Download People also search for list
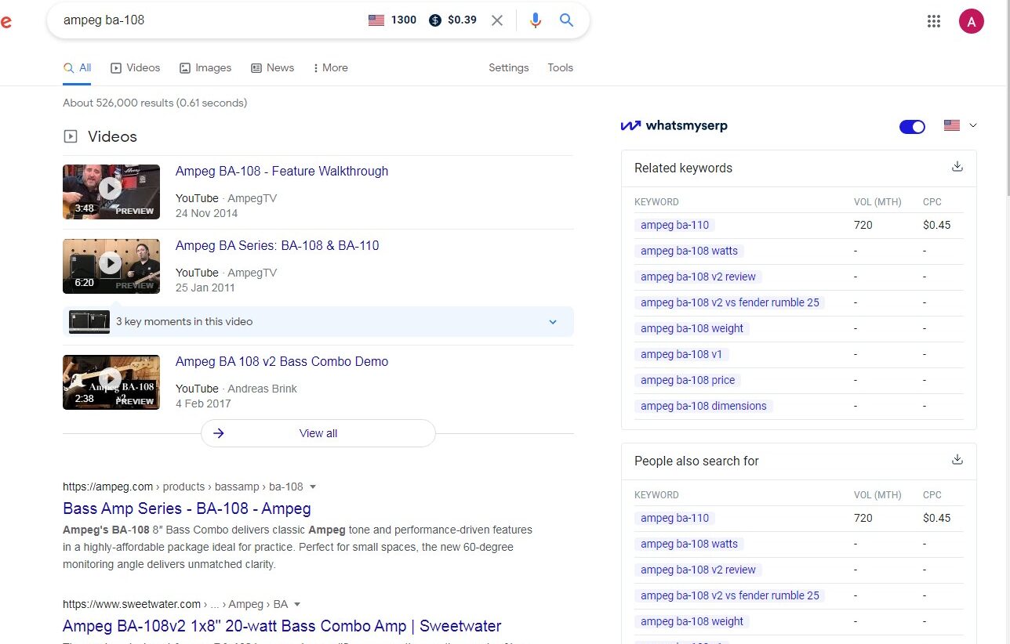 [957, 459]
